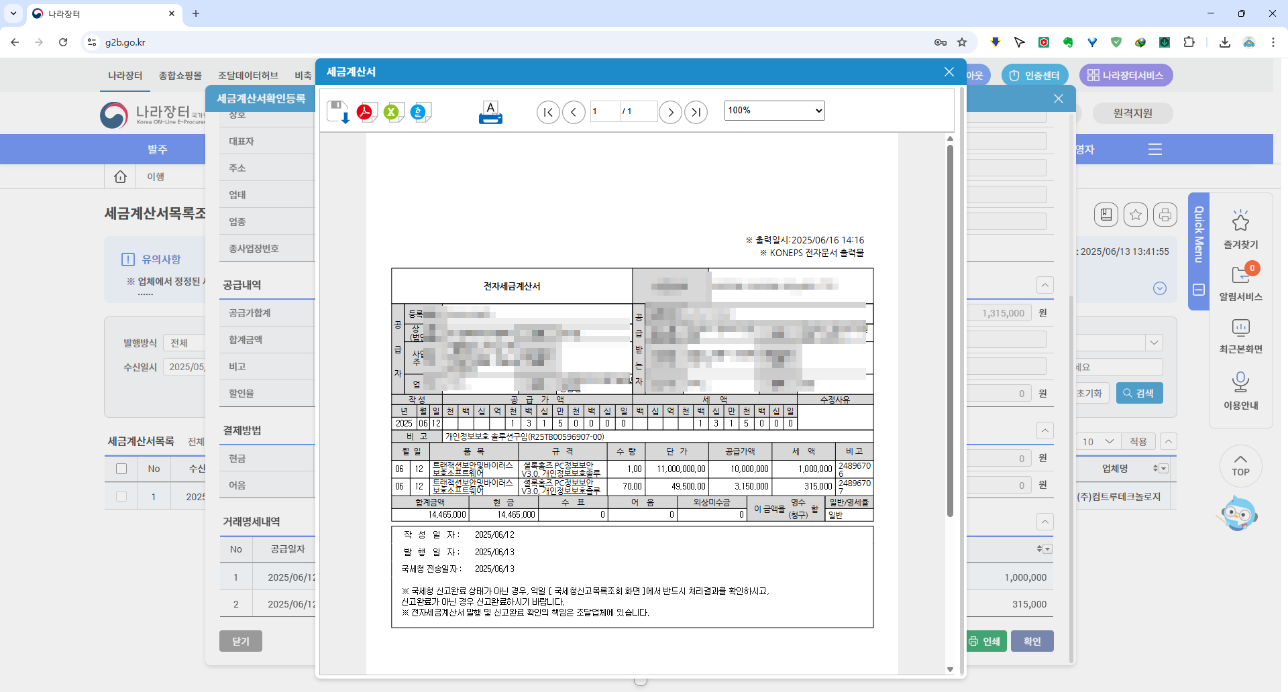Export the invoice as Hangul HWP file

420,112
